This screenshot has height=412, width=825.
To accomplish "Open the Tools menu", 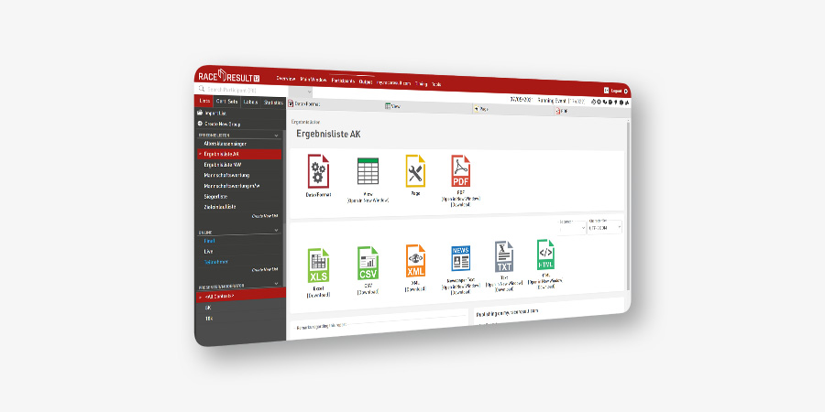I will point(436,84).
